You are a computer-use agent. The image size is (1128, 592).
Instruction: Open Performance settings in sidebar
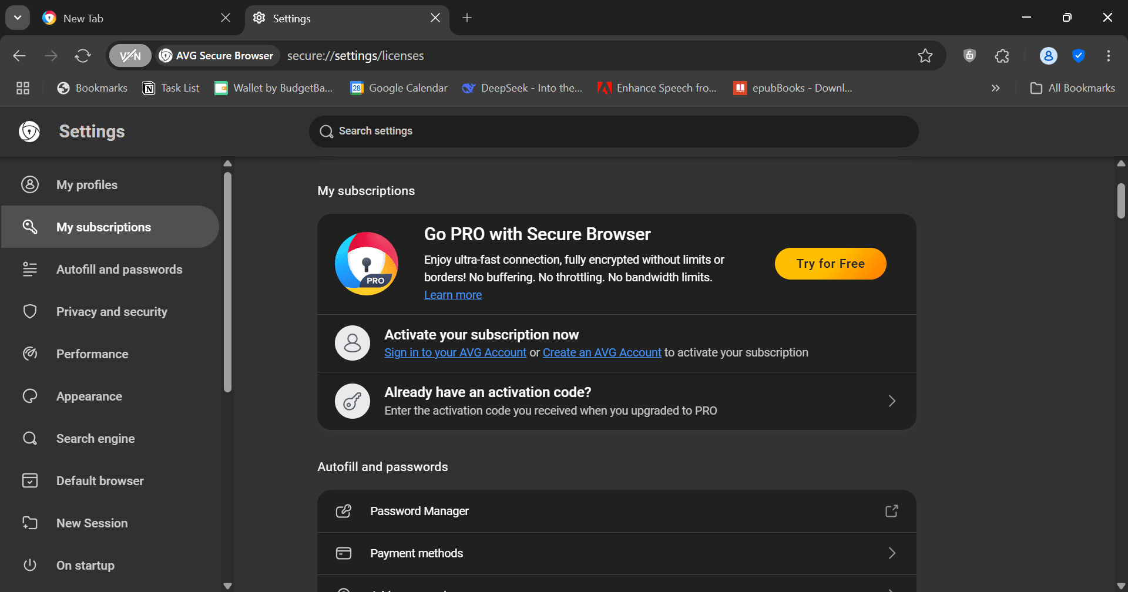(x=110, y=354)
